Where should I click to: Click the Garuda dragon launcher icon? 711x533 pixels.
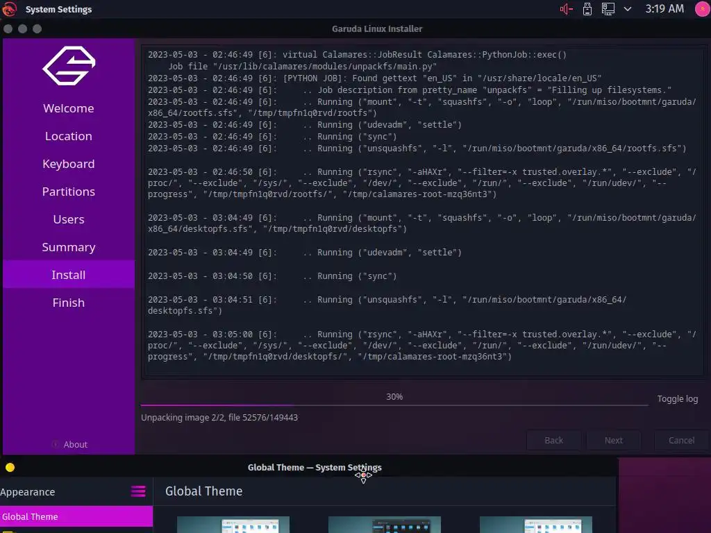9,9
